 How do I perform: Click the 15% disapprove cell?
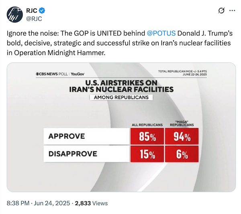point(147,154)
